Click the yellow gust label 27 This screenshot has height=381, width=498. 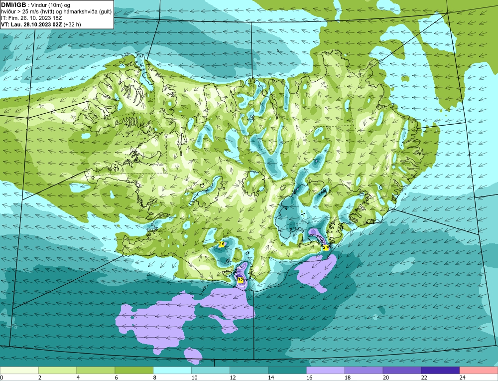(x=326, y=247)
